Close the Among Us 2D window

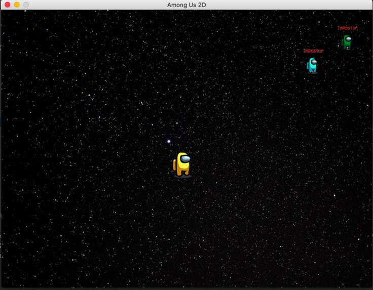8,5
